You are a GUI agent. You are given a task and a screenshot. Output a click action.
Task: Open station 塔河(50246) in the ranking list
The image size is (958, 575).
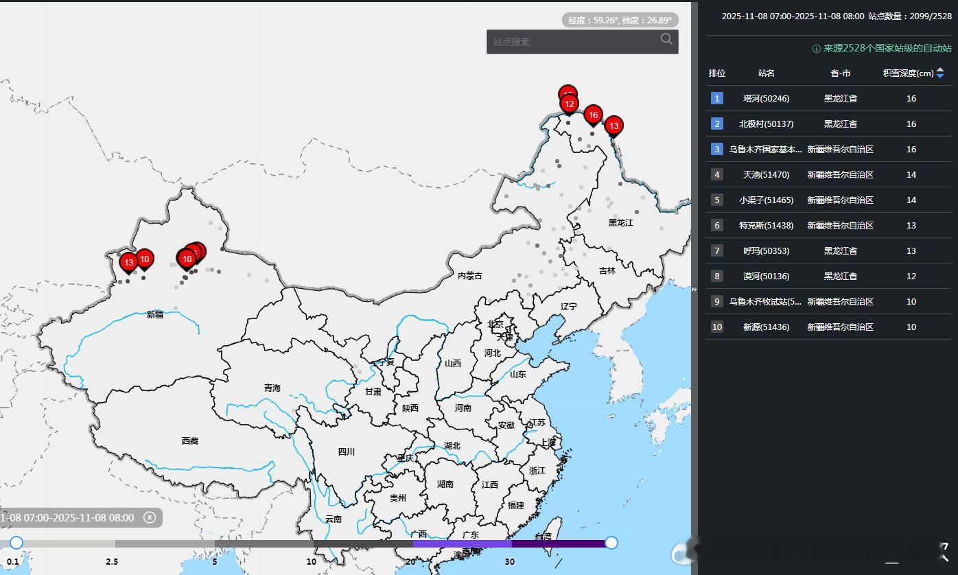[767, 99]
